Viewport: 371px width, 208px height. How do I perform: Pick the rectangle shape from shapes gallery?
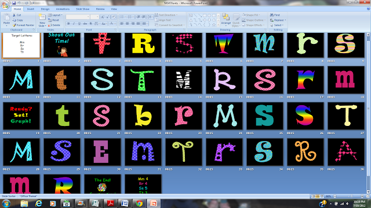click(x=205, y=16)
